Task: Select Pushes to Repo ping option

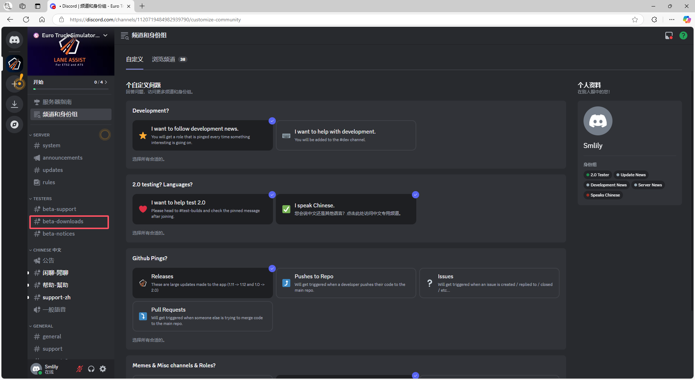Action: (346, 283)
